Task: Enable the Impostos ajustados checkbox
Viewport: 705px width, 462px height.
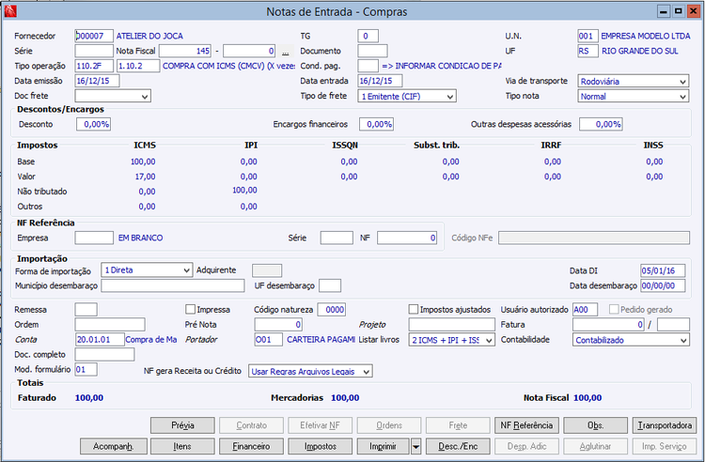Action: 414,309
